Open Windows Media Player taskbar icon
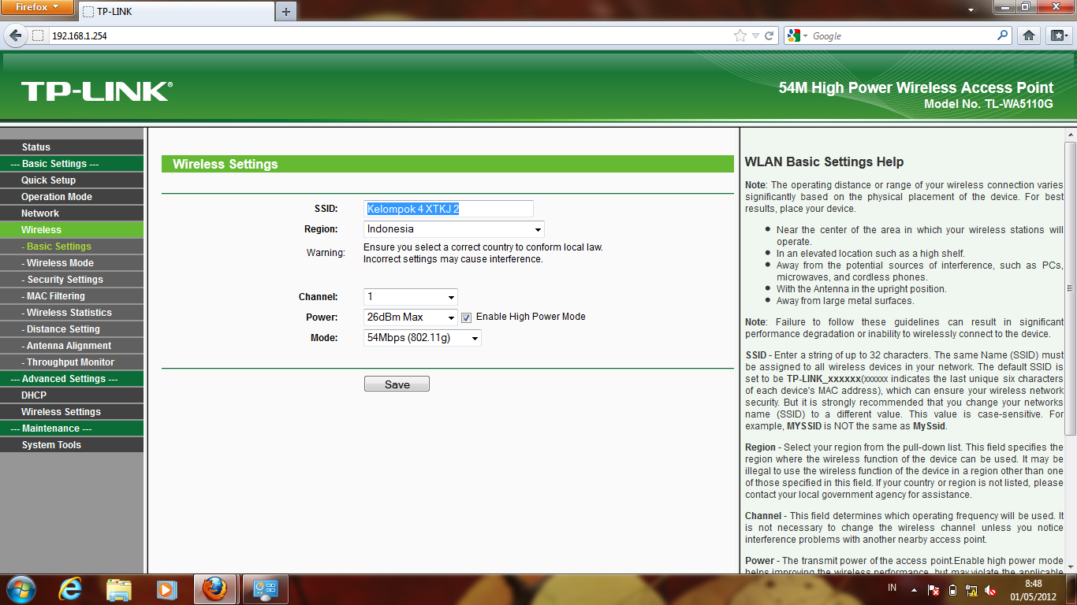1077x605 pixels. pos(166,589)
